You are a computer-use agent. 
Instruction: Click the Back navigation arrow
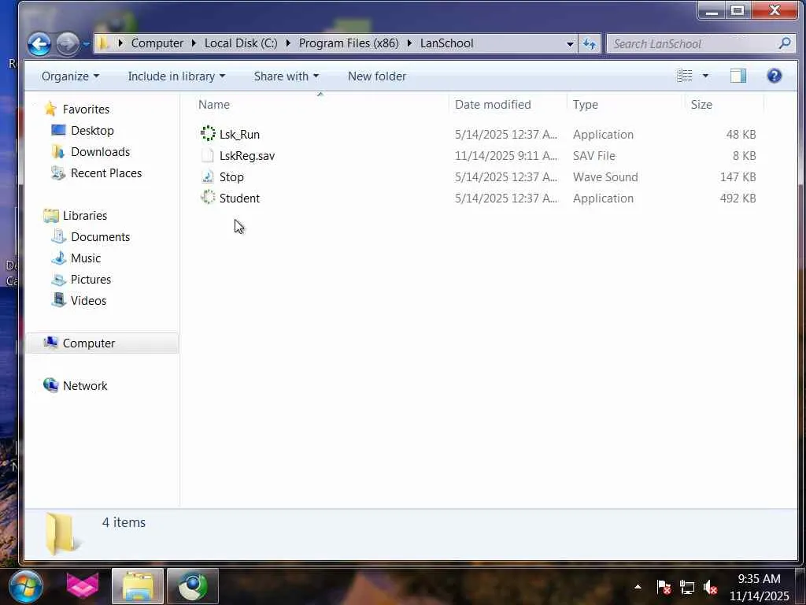39,44
